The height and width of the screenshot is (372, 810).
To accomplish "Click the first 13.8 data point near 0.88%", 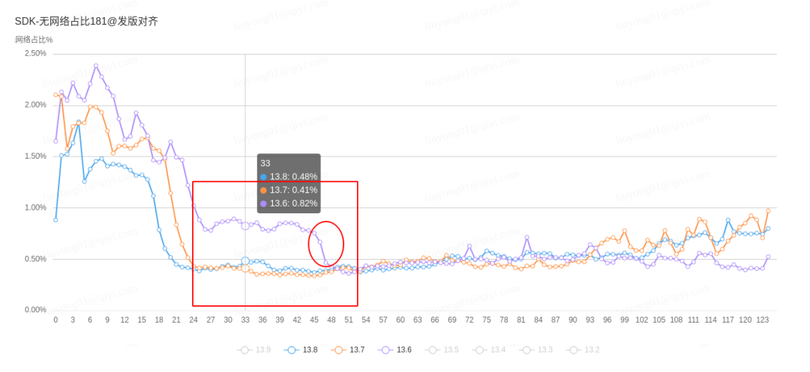I will point(55,220).
